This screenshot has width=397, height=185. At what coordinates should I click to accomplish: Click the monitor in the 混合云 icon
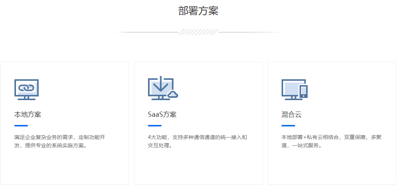pyautogui.click(x=291, y=89)
